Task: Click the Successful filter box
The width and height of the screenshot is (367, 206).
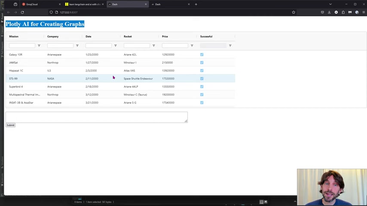Action: [213, 45]
